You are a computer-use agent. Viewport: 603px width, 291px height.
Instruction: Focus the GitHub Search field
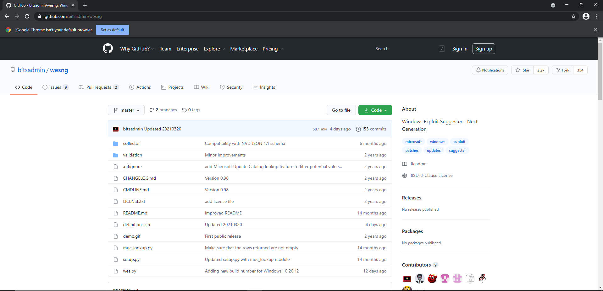[409, 49]
